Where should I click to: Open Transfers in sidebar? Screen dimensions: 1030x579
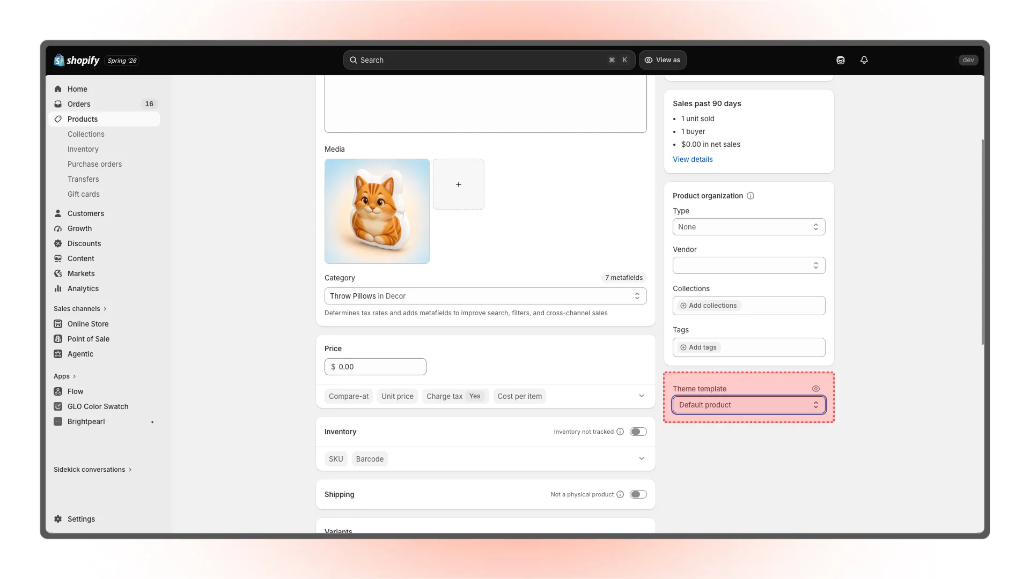point(83,179)
